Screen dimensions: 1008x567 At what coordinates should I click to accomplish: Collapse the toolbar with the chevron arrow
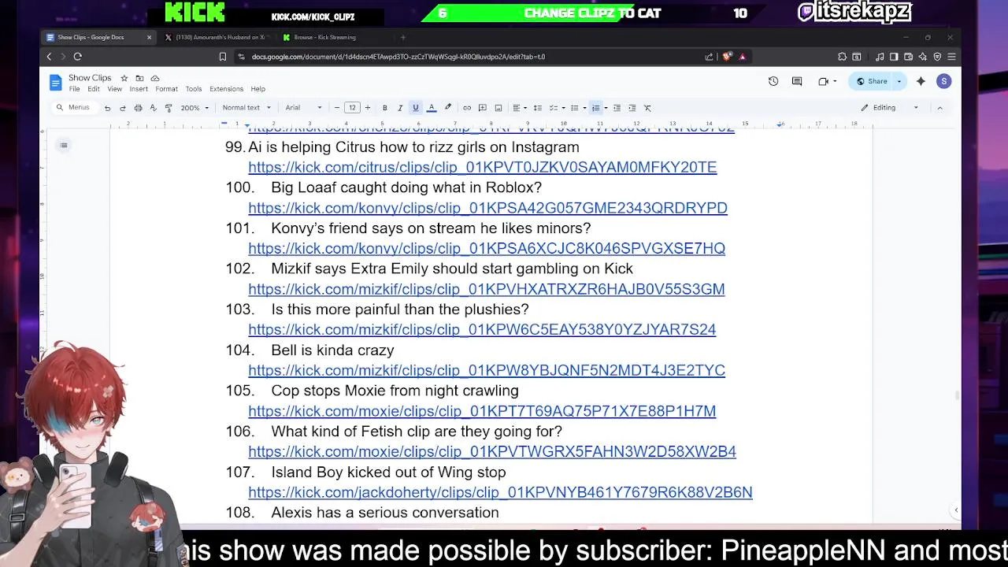coord(939,108)
